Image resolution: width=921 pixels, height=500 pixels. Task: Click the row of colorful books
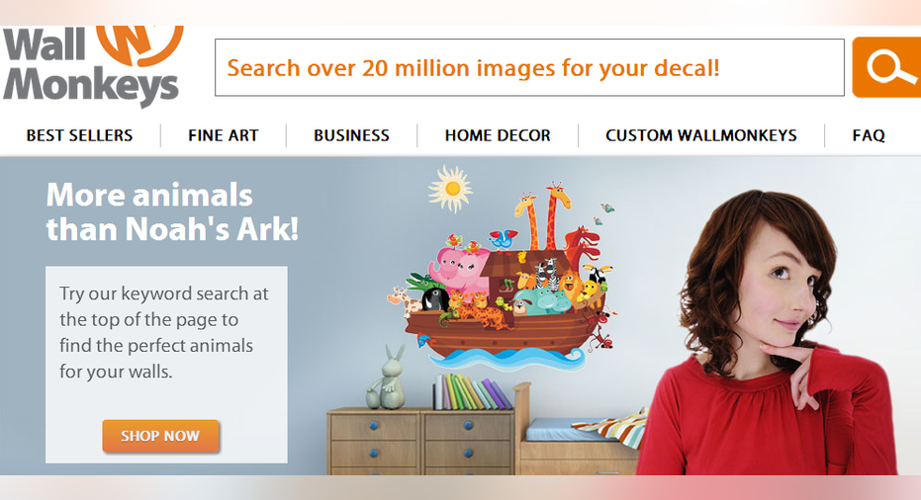point(471,391)
